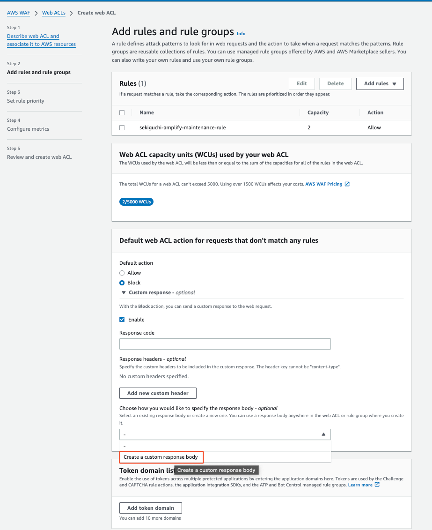Uncheck the Enable custom response checkbox
Viewport: 432px width, 530px height.
tap(122, 320)
